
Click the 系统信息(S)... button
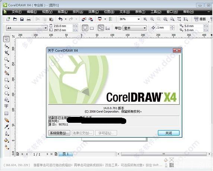point(59,133)
